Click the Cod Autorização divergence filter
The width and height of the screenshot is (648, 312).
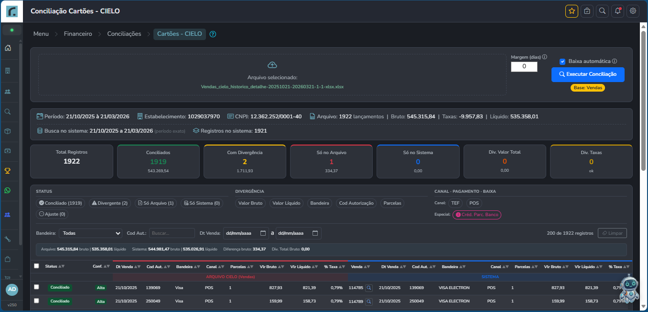[x=356, y=203]
